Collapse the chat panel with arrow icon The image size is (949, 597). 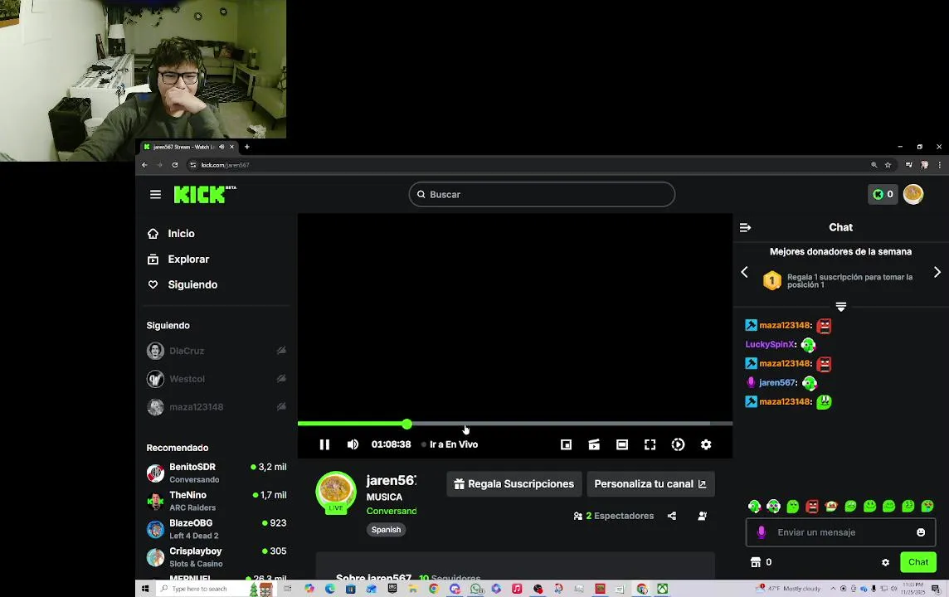745,227
